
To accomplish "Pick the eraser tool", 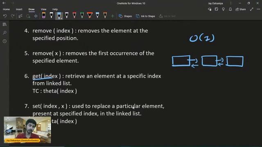I will [x=44, y=15].
